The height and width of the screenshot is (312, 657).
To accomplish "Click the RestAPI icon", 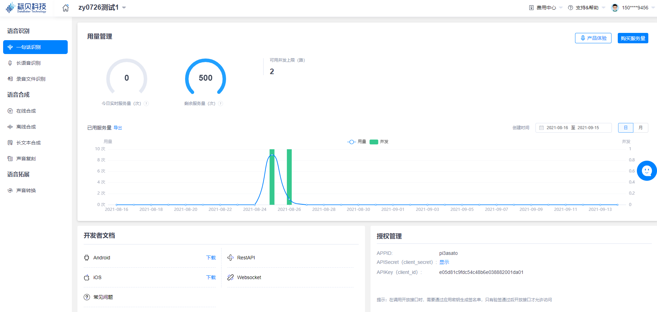I will tap(231, 258).
